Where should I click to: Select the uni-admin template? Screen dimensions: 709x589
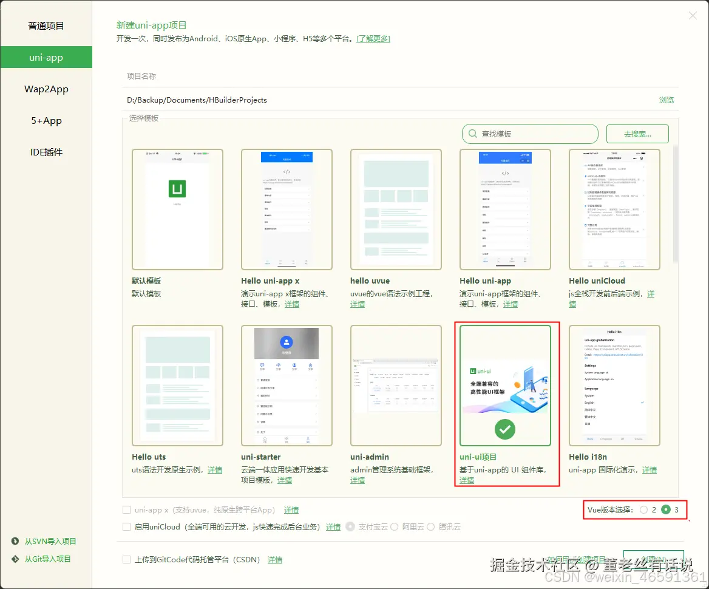coord(396,385)
